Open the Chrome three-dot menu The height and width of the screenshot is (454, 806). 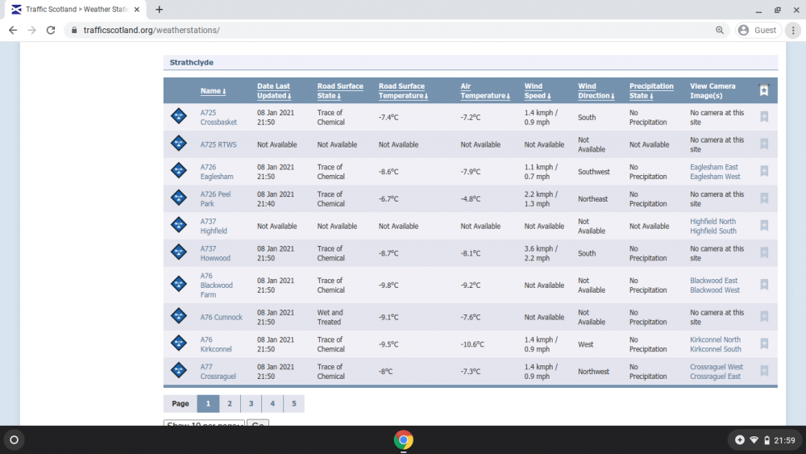click(793, 31)
